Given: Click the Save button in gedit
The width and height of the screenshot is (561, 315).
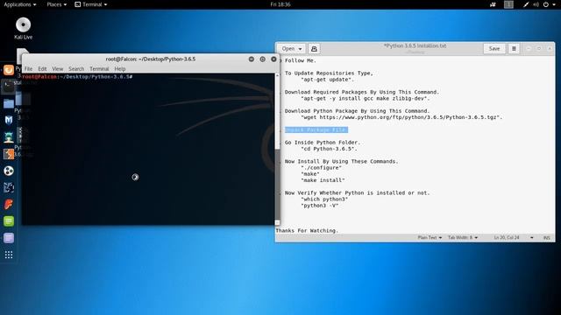Looking at the screenshot, I should (x=494, y=49).
